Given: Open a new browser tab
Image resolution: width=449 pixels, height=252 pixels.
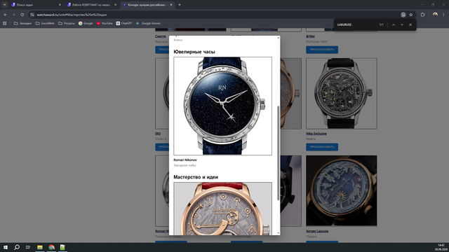Looking at the screenshot, I should tap(180, 5).
